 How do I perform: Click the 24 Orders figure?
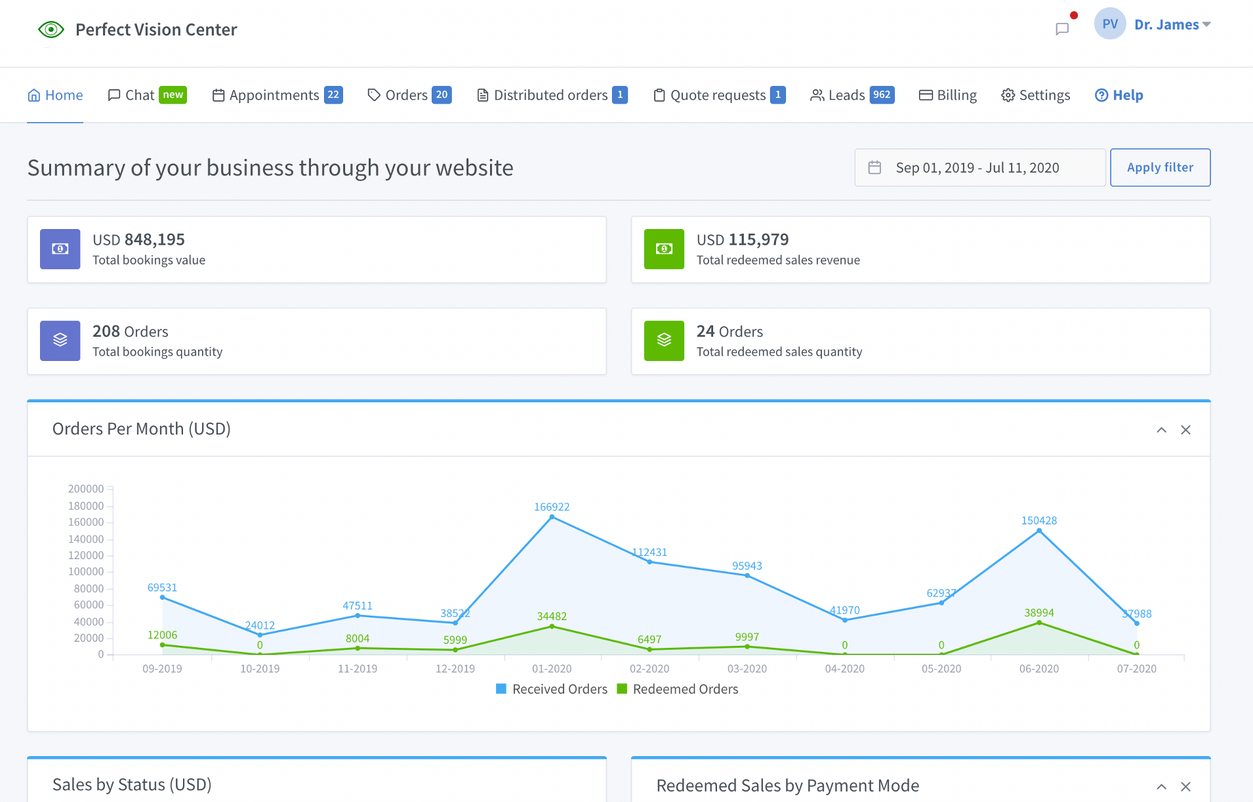point(729,331)
